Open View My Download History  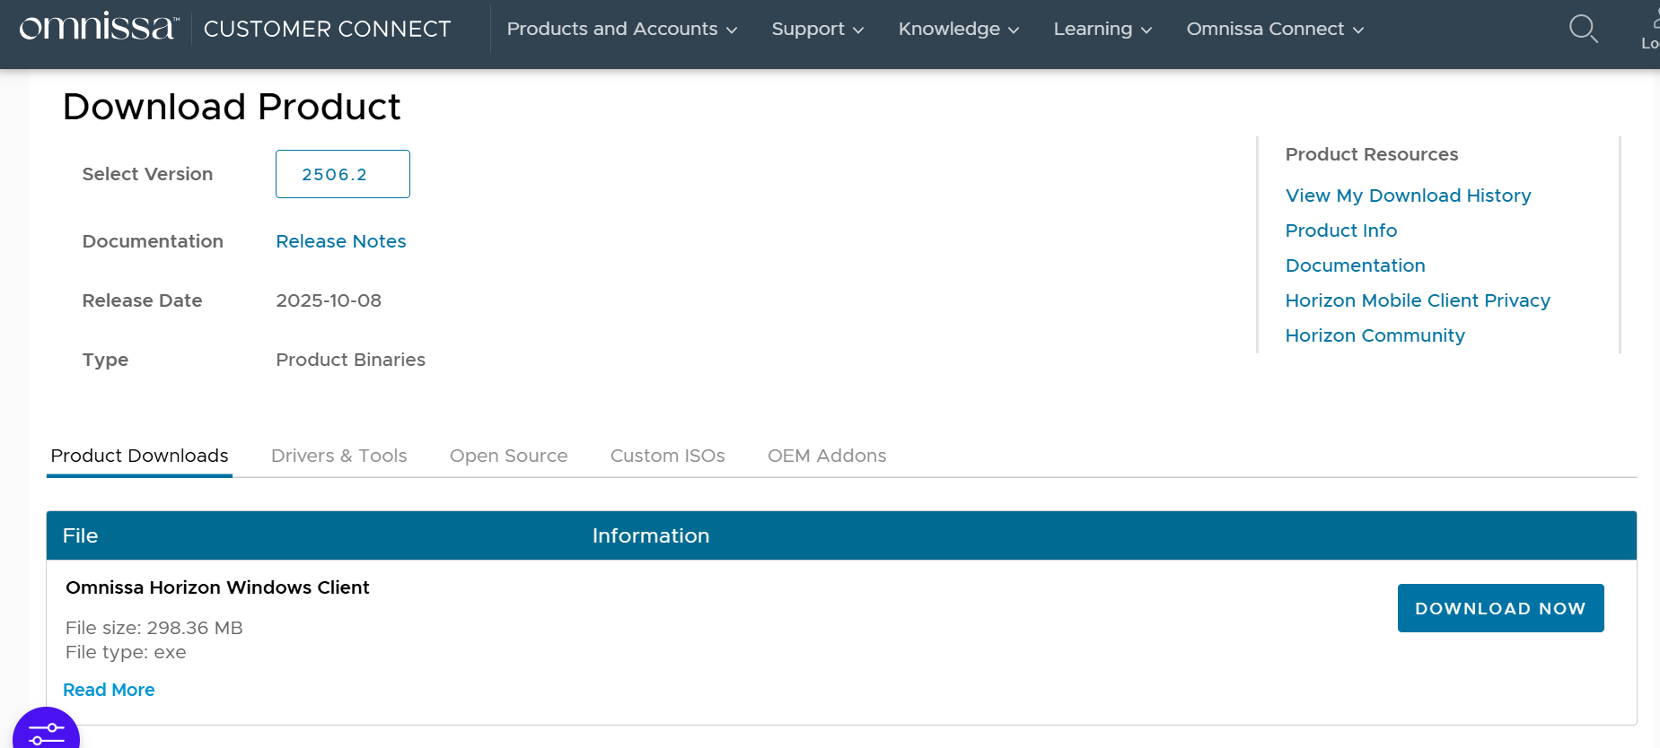click(1408, 196)
